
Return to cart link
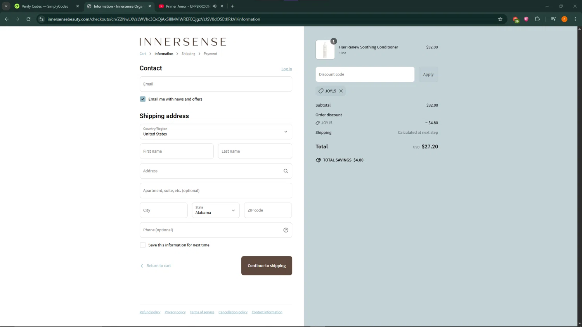tap(156, 266)
